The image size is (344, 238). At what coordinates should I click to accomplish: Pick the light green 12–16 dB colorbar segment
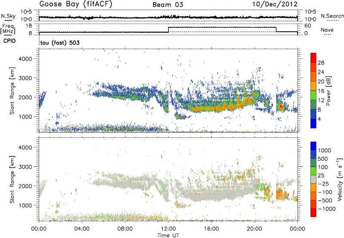click(x=313, y=95)
